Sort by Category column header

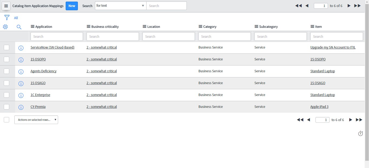pos(210,27)
